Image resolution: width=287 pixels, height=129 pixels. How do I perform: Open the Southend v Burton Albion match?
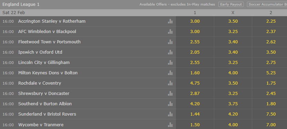click(x=45, y=104)
